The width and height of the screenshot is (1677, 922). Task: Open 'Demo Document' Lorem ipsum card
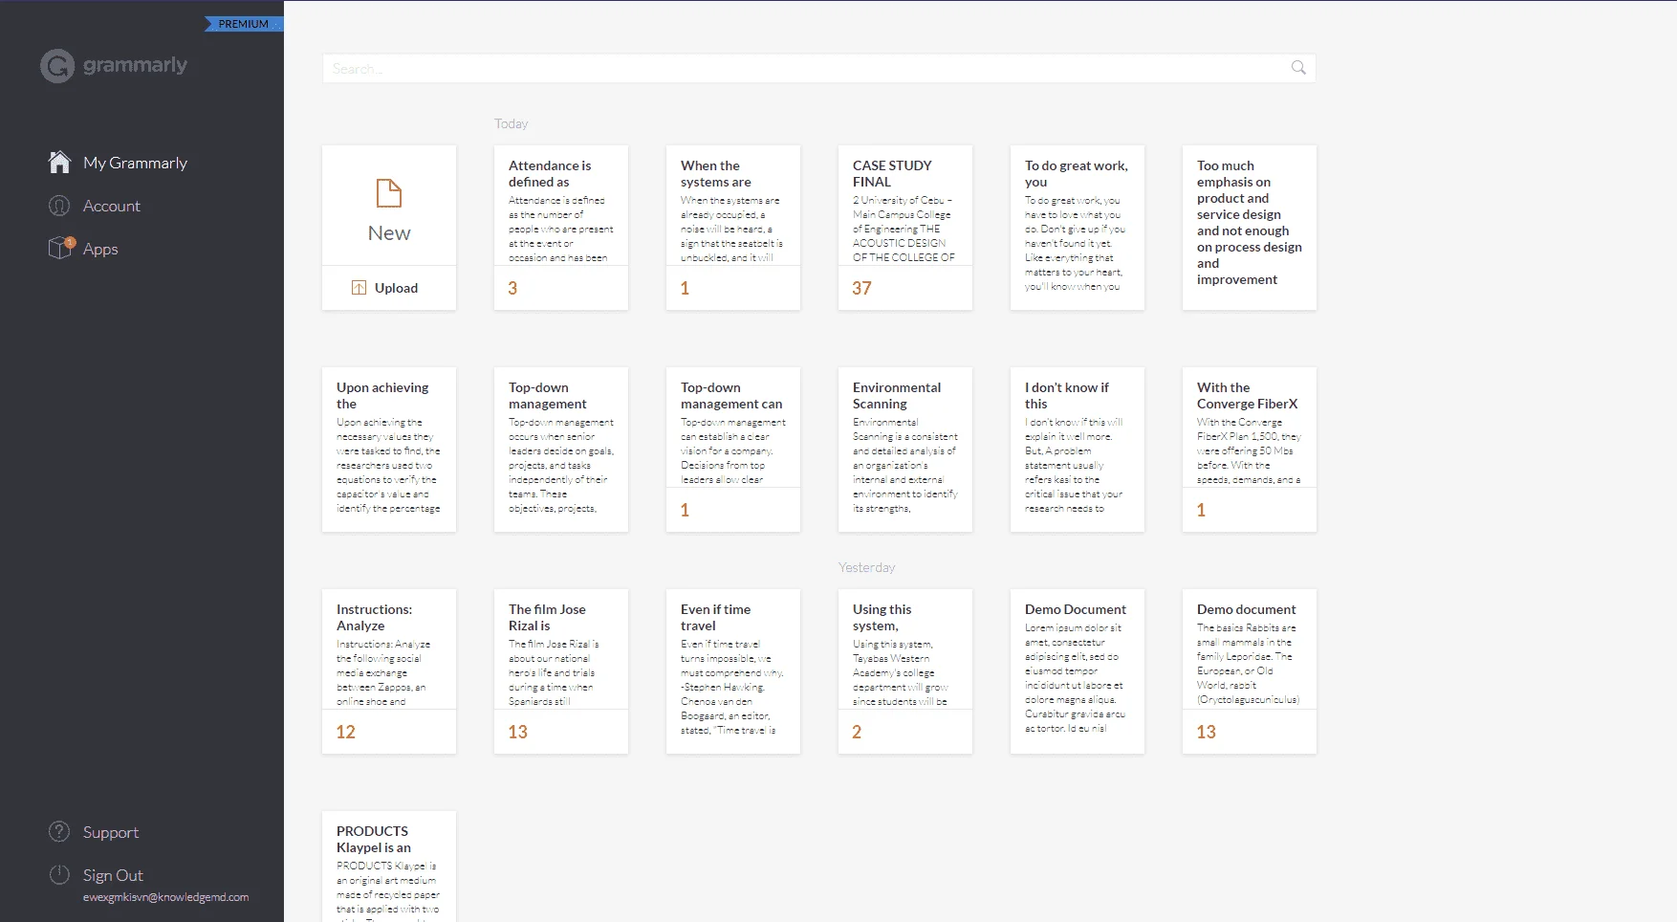(1078, 671)
